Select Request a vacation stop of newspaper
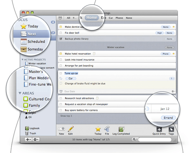Image resolution: width=190 pixels, height=153 pixels. [x=86, y=104]
